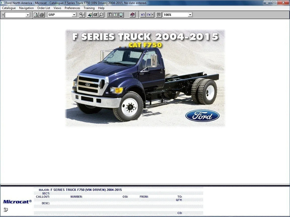This screenshot has width=290, height=217.
Task: Open the Order List menu
Action: tap(44, 8)
